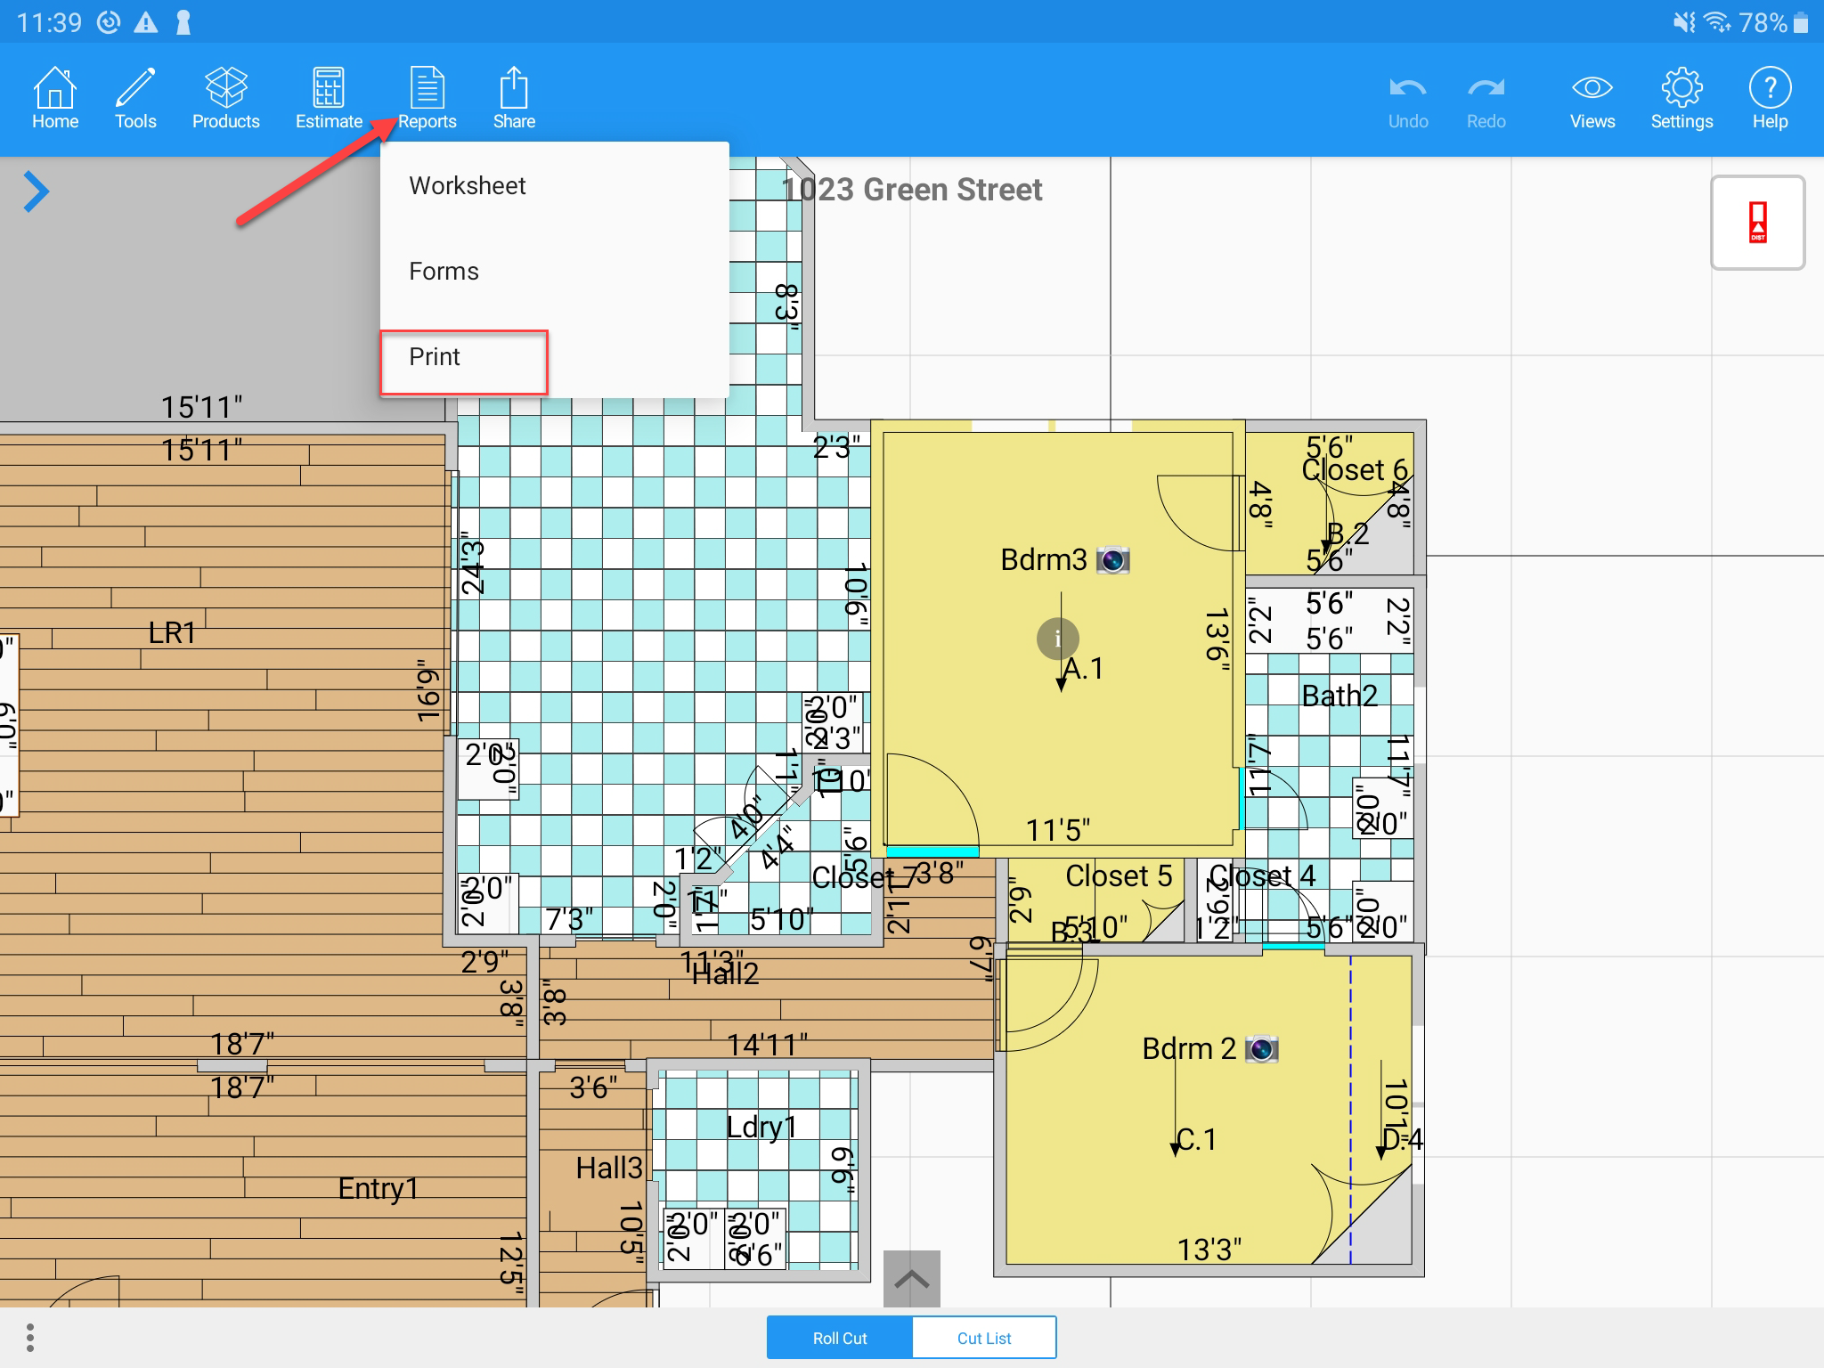The height and width of the screenshot is (1368, 1824).
Task: Tap the info marker in Bdrm3
Action: point(1057,639)
